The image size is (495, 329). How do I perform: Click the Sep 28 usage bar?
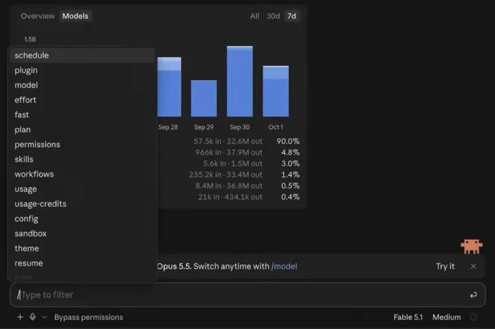[x=170, y=87]
